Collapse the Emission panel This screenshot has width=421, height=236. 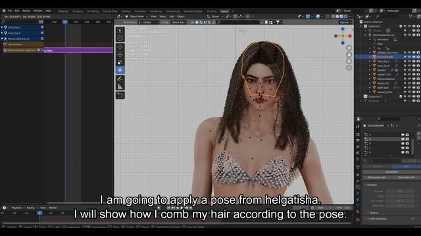pyautogui.click(x=365, y=185)
